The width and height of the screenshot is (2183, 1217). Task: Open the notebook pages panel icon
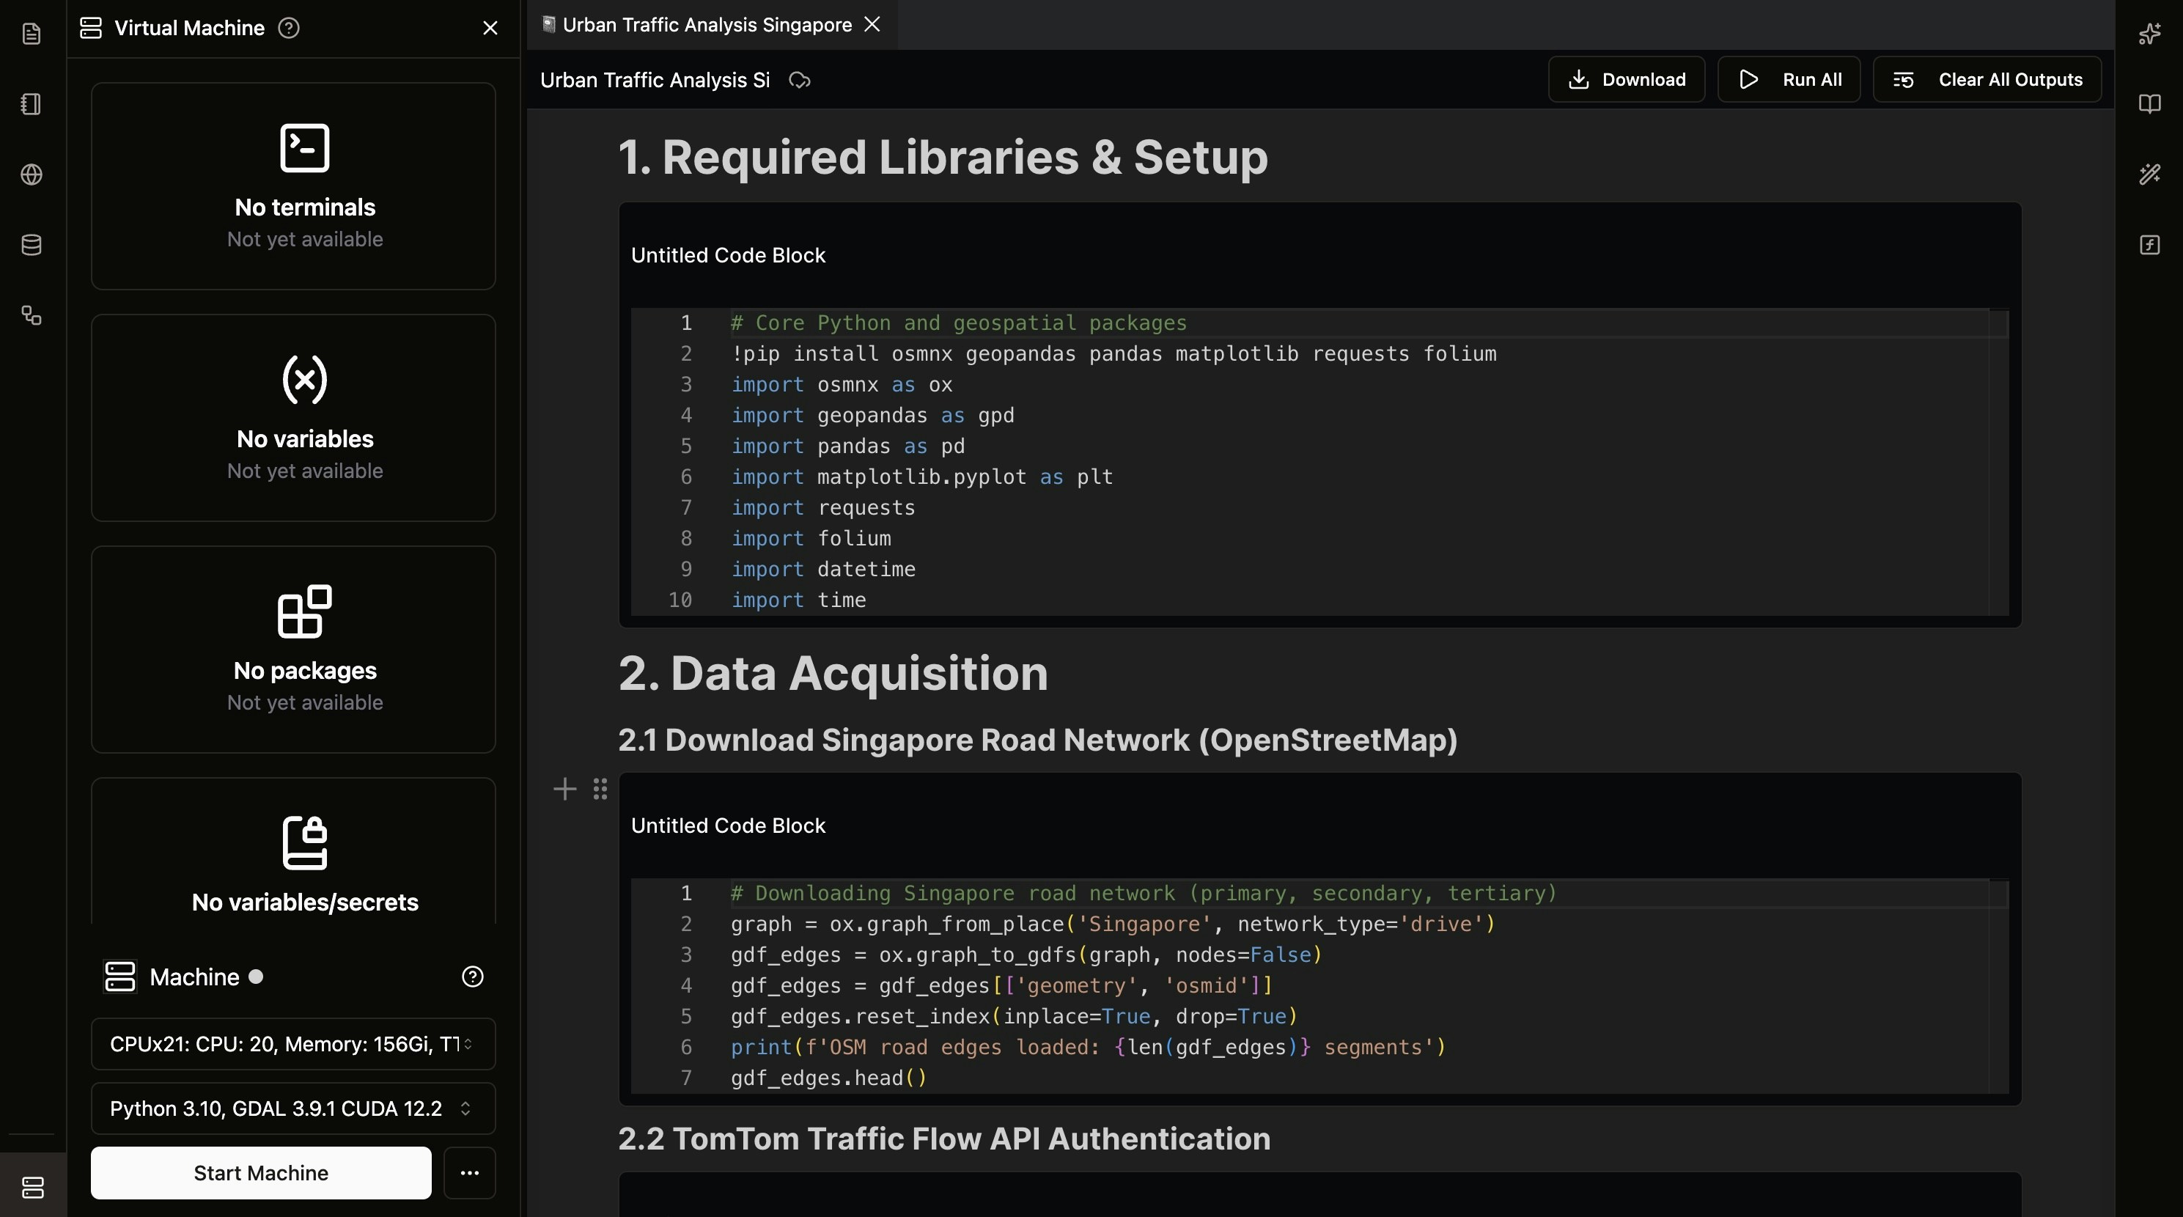pos(32,103)
